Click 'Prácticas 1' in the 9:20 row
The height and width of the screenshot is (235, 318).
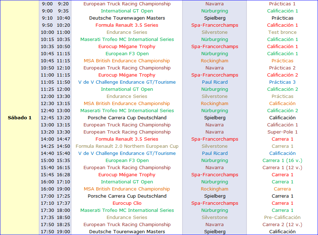(x=282, y=4)
